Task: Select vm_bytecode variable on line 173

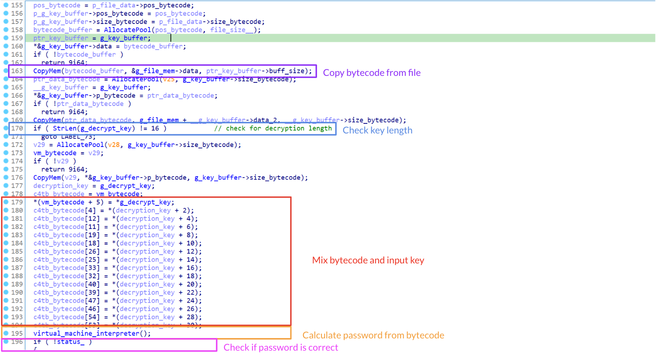Action: click(55, 153)
